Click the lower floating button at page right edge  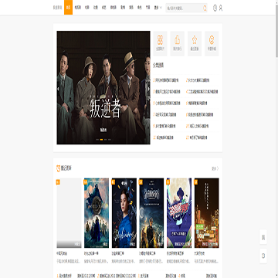(x=263, y=256)
